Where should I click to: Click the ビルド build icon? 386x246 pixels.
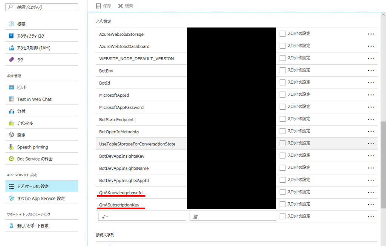pos(11,87)
